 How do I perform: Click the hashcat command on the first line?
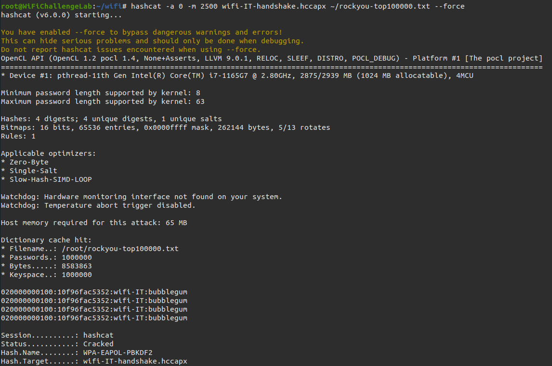tap(146, 6)
